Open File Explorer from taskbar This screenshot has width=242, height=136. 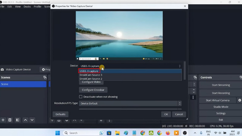pos(117,133)
